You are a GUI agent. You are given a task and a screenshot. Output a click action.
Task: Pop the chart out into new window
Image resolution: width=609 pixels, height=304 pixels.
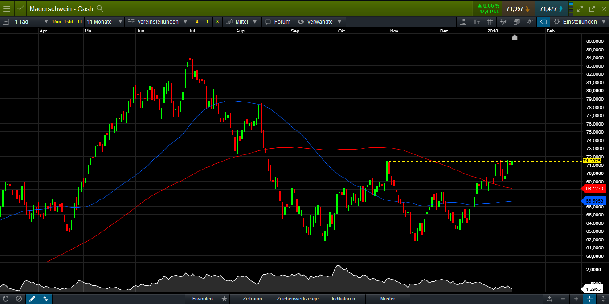click(592, 8)
